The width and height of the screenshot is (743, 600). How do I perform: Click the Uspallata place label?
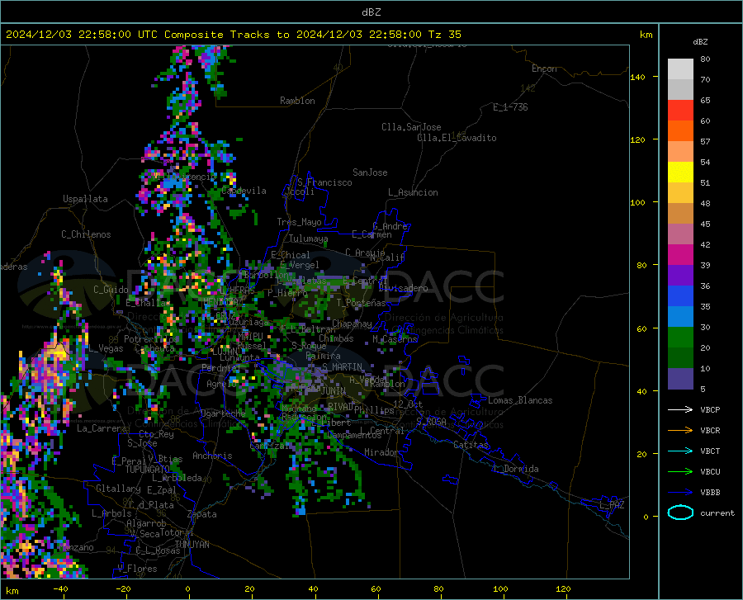tap(85, 199)
